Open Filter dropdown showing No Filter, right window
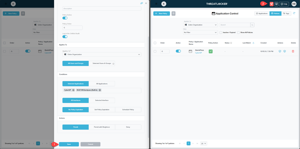 (x=200, y=32)
